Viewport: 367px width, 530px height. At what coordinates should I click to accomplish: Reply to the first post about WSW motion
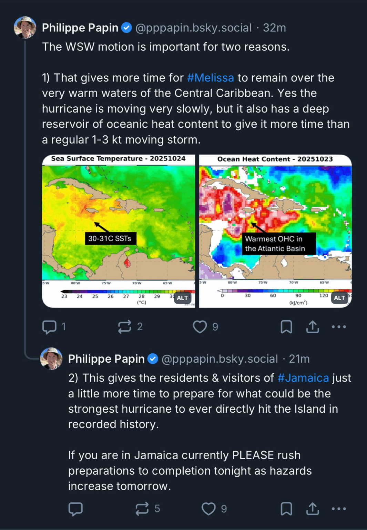pyautogui.click(x=49, y=327)
